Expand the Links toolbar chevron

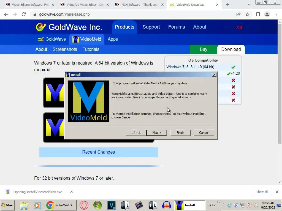click(218, 202)
